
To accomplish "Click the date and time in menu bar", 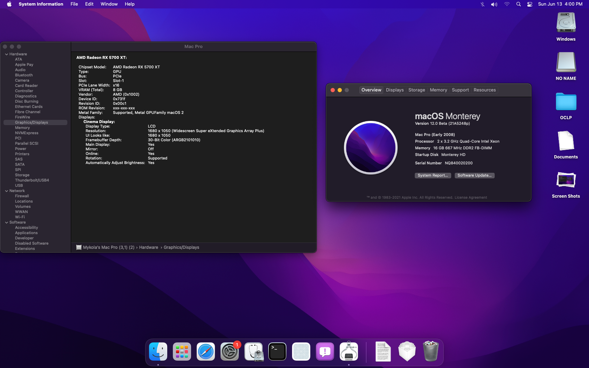I will 560,4.
